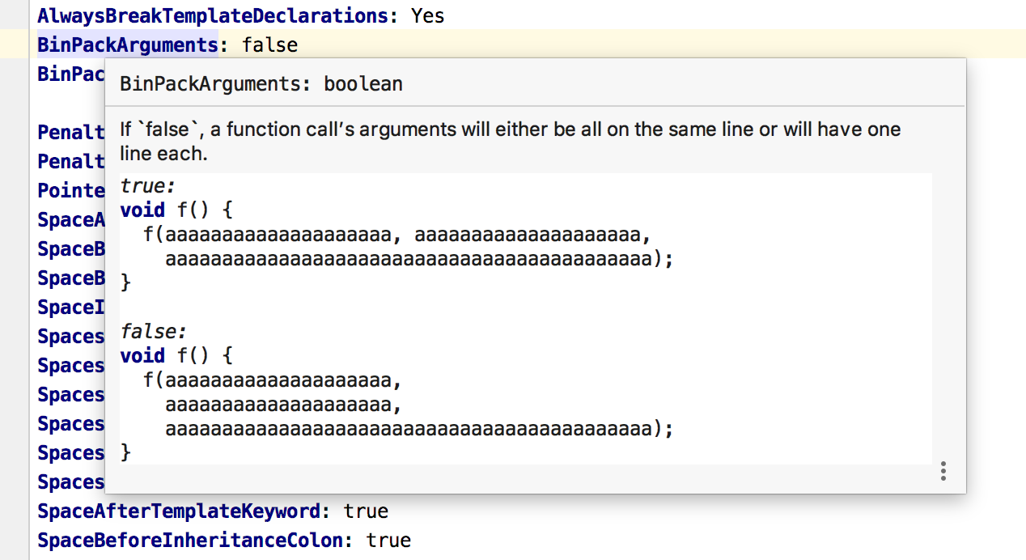Place cursor on BinPackArguments false value
Image resolution: width=1026 pixels, height=560 pixels.
pos(269,45)
